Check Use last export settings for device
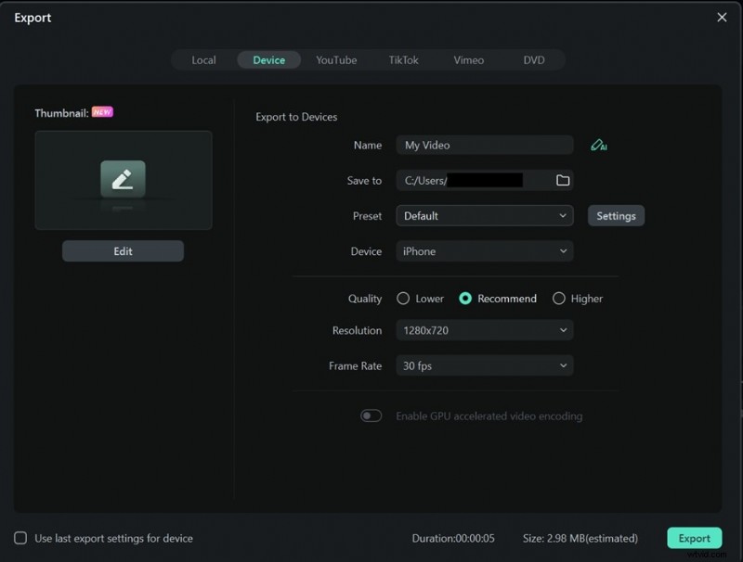The width and height of the screenshot is (743, 562). point(20,538)
